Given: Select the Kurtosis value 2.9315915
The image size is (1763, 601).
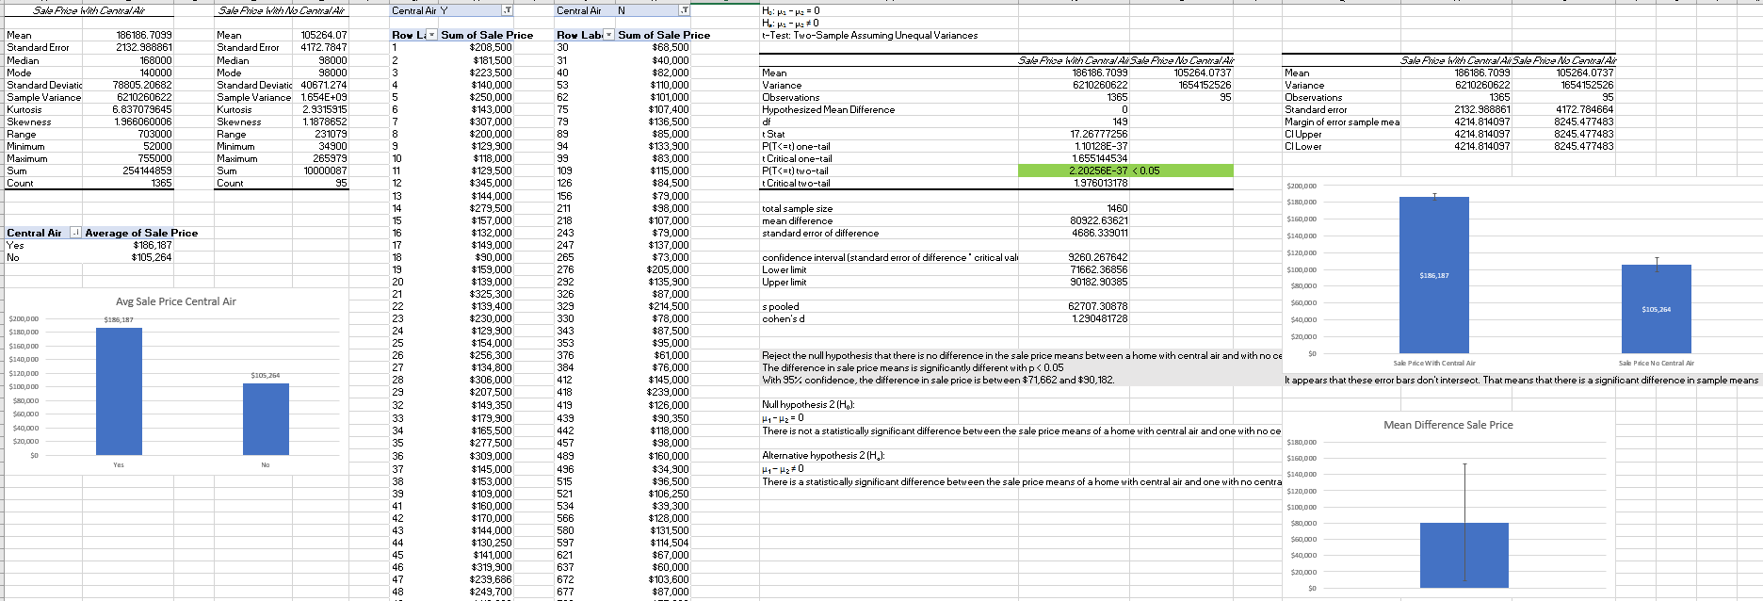Looking at the screenshot, I should pyautogui.click(x=325, y=109).
